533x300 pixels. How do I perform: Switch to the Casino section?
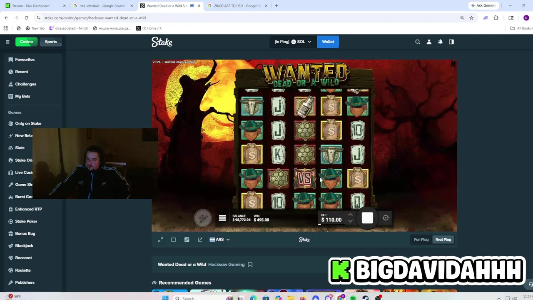[x=26, y=42]
